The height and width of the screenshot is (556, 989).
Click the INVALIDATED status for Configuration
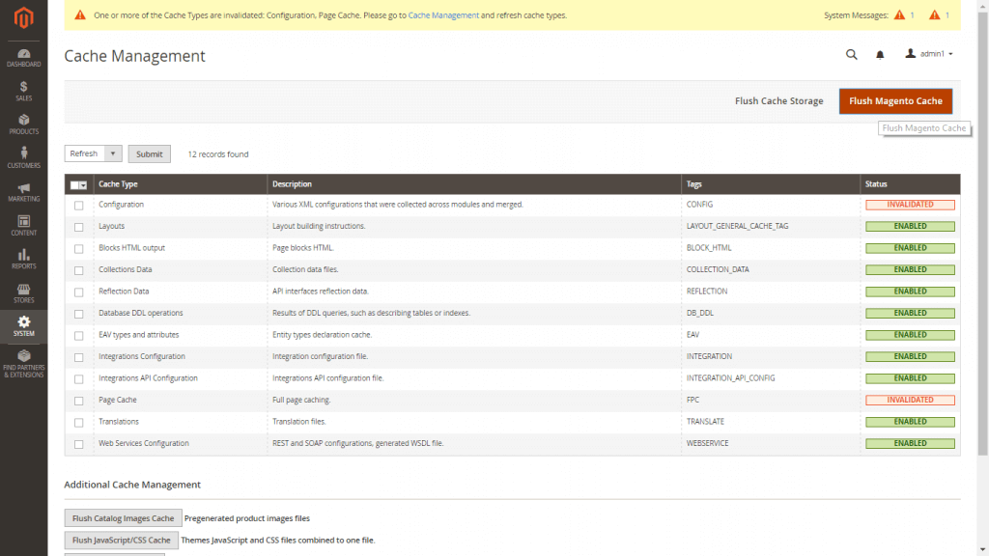pos(910,205)
